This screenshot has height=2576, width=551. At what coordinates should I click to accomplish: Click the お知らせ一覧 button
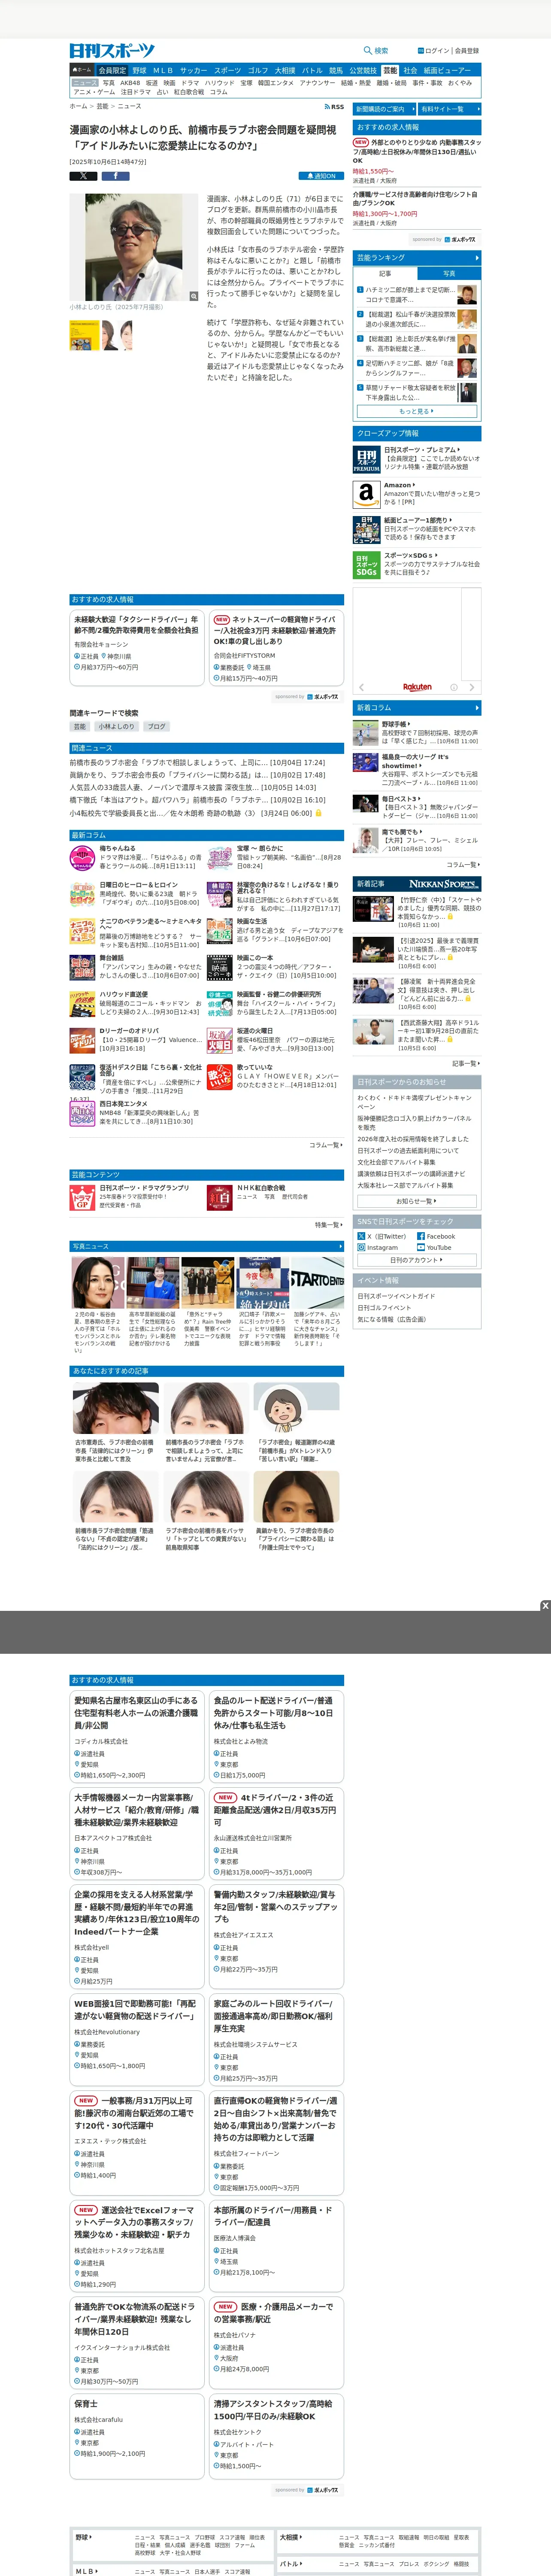[x=417, y=1201]
